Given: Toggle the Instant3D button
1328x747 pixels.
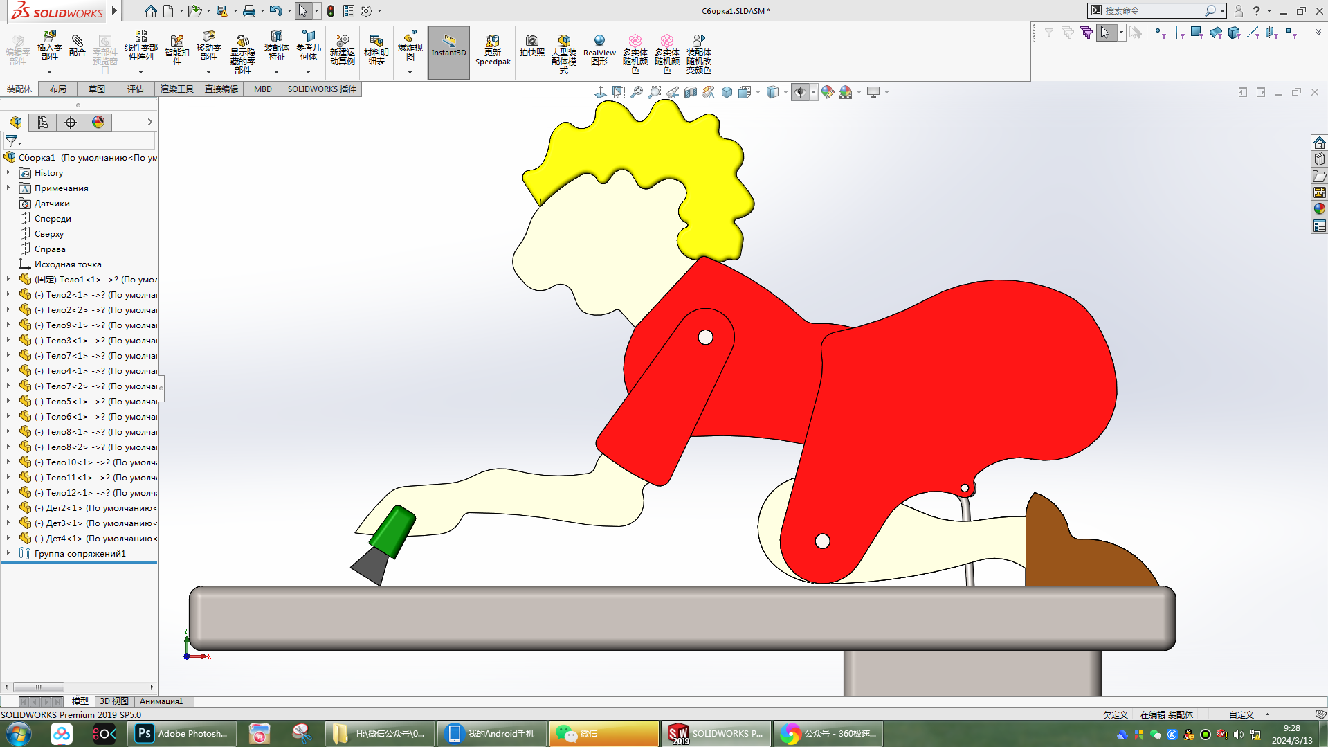Looking at the screenshot, I should coord(449,53).
